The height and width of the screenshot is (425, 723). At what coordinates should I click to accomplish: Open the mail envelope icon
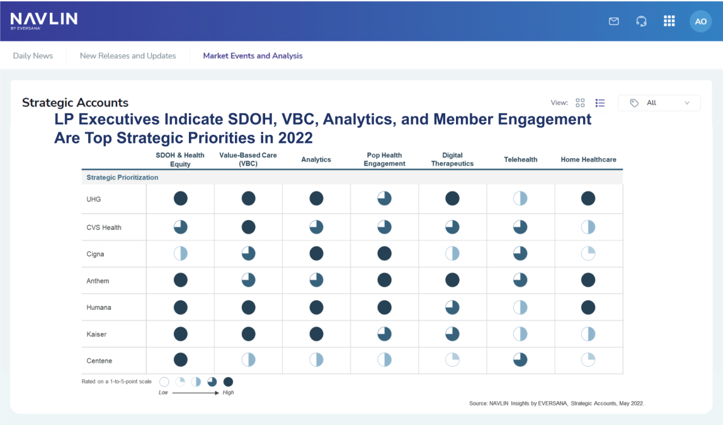coord(613,21)
